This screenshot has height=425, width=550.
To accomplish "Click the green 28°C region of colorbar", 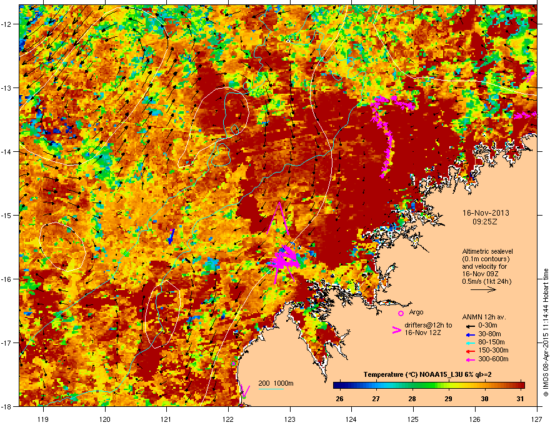I will point(413,386).
